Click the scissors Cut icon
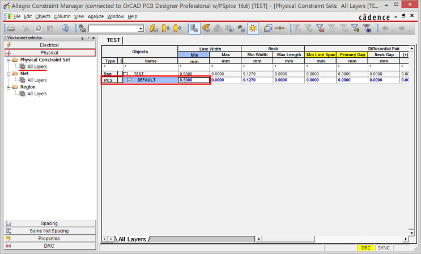This screenshot has width=421, height=254. (x=26, y=28)
